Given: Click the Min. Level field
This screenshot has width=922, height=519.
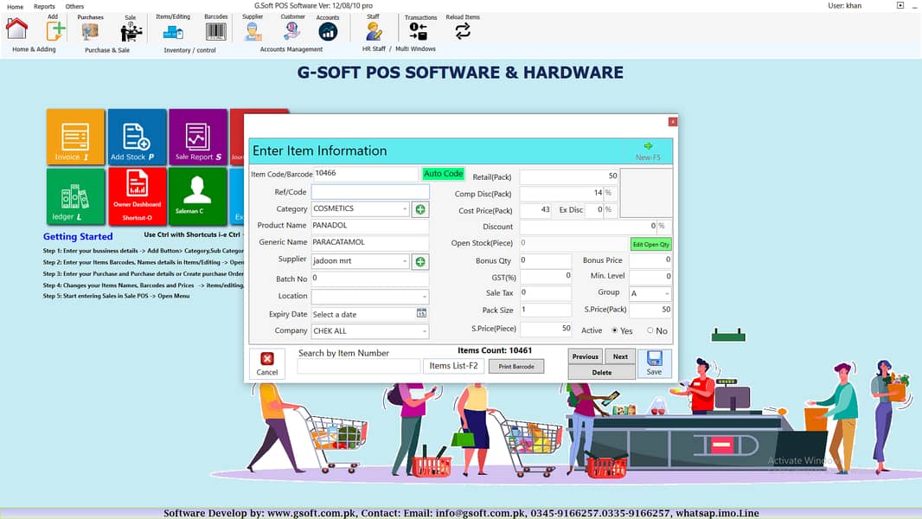Looking at the screenshot, I should [x=650, y=276].
